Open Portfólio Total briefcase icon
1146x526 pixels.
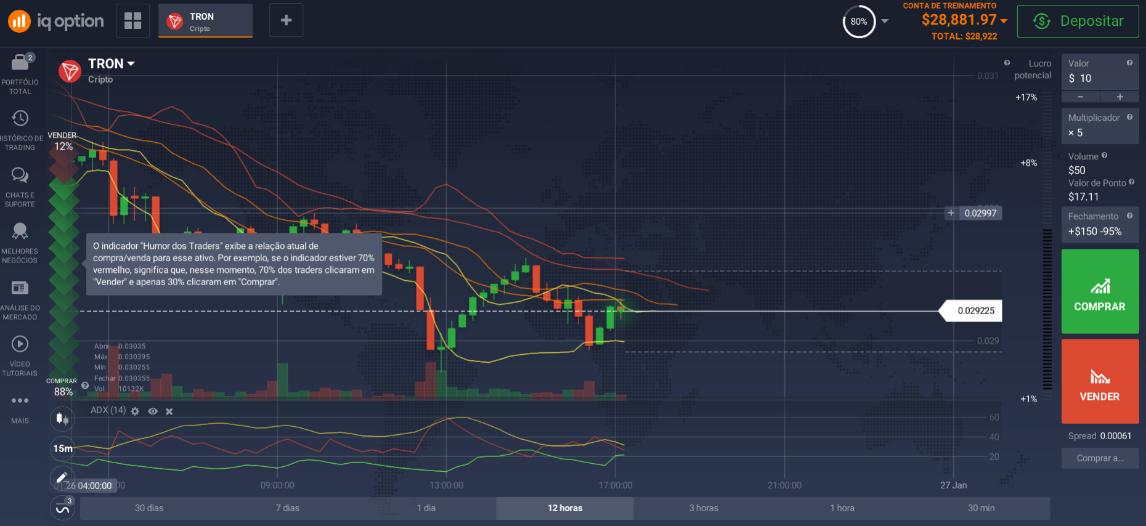[x=20, y=62]
